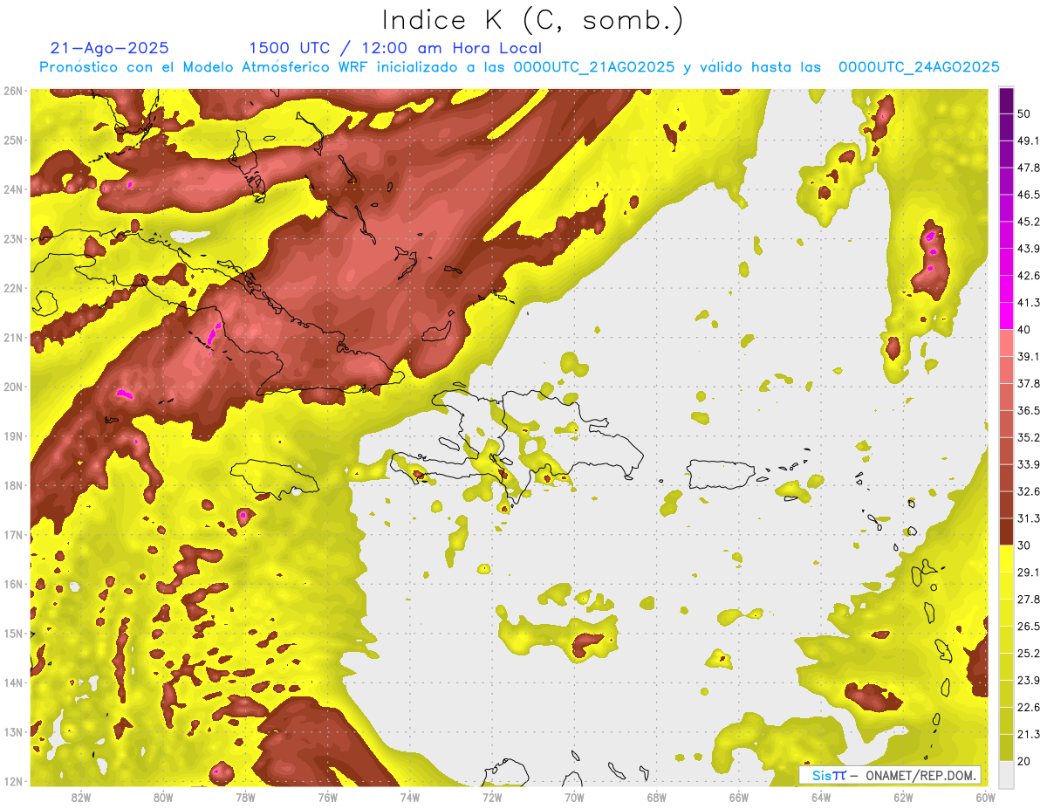The width and height of the screenshot is (1047, 809).
Task: Click the 39.1 value on the color scale
Action: pyautogui.click(x=1028, y=356)
